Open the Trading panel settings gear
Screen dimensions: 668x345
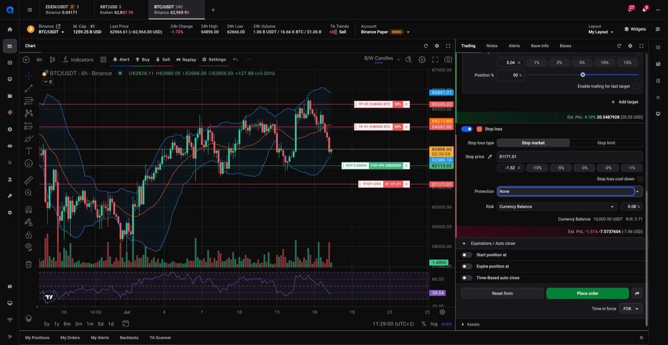tap(630, 46)
